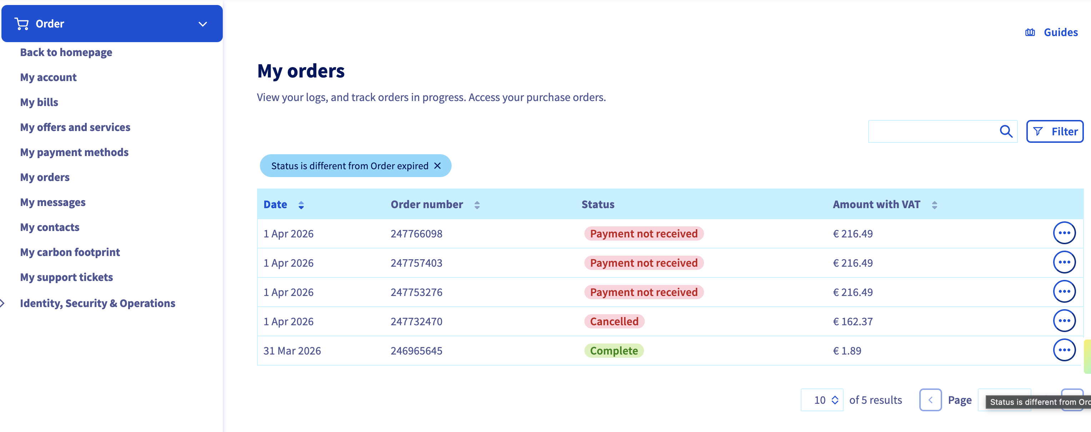The height and width of the screenshot is (432, 1091).
Task: Remove the Status is different filter chip
Action: point(437,166)
